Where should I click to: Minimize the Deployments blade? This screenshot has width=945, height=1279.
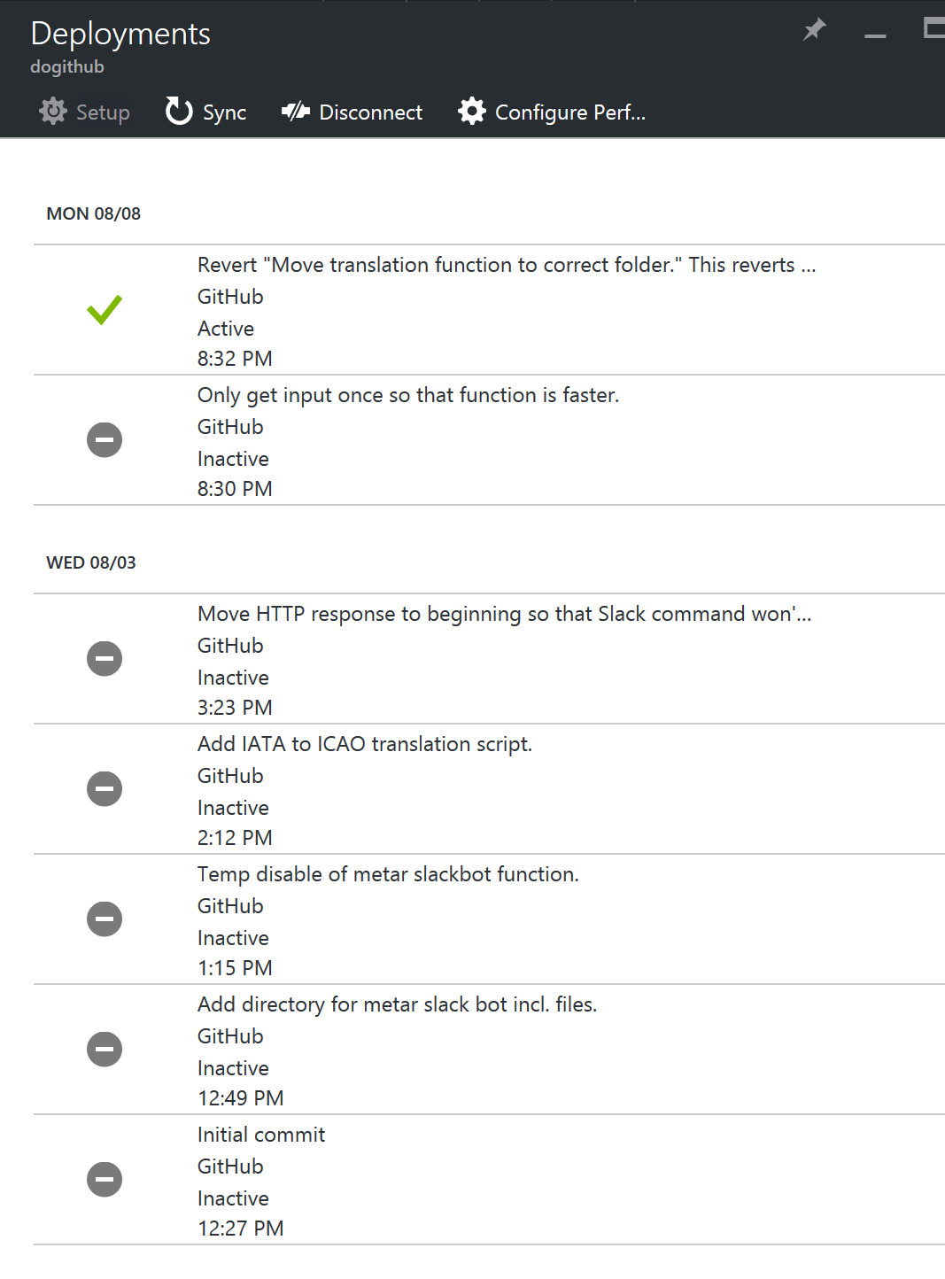pos(875,35)
